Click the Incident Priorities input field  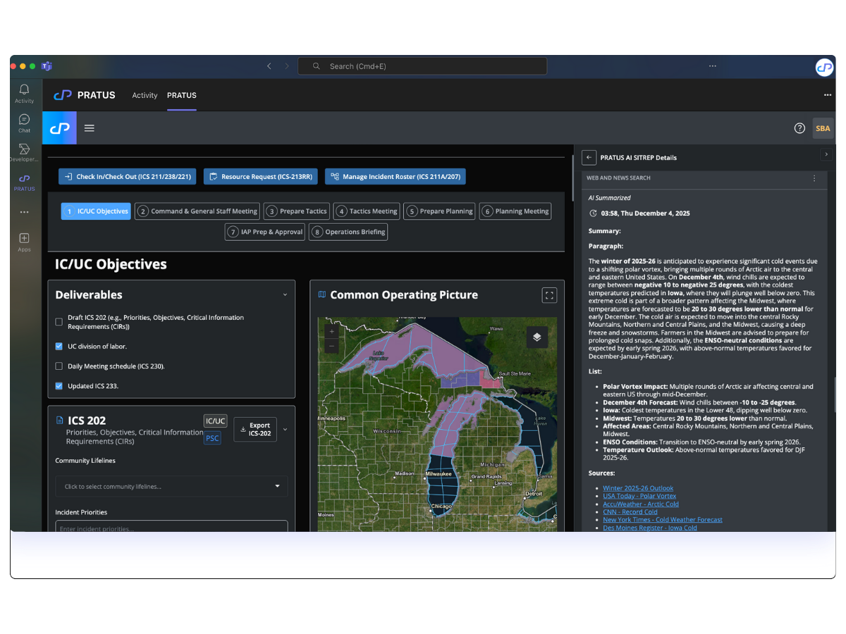tap(171, 527)
